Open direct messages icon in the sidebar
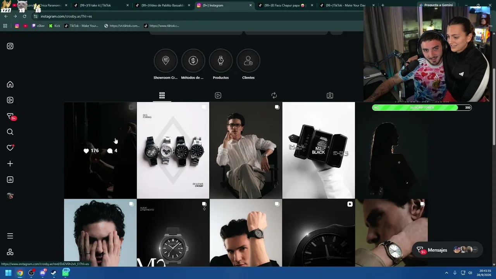The image size is (496, 279). [x=10, y=116]
